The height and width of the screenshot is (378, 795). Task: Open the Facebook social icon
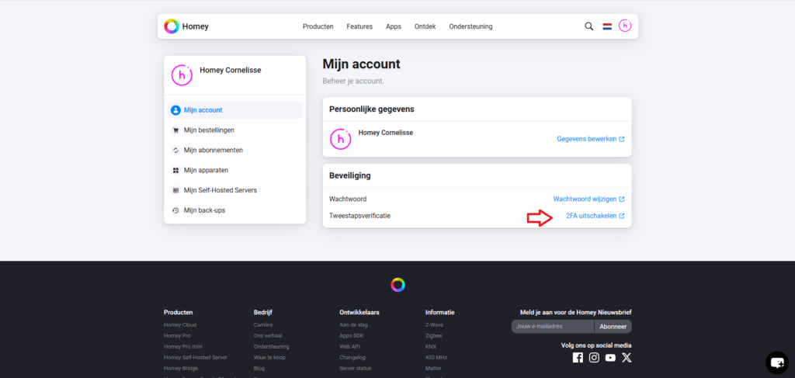pyautogui.click(x=578, y=358)
